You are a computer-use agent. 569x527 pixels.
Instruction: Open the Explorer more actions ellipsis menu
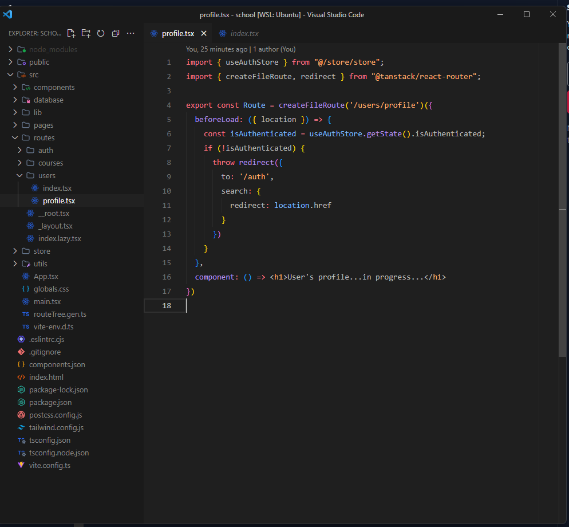(x=131, y=33)
